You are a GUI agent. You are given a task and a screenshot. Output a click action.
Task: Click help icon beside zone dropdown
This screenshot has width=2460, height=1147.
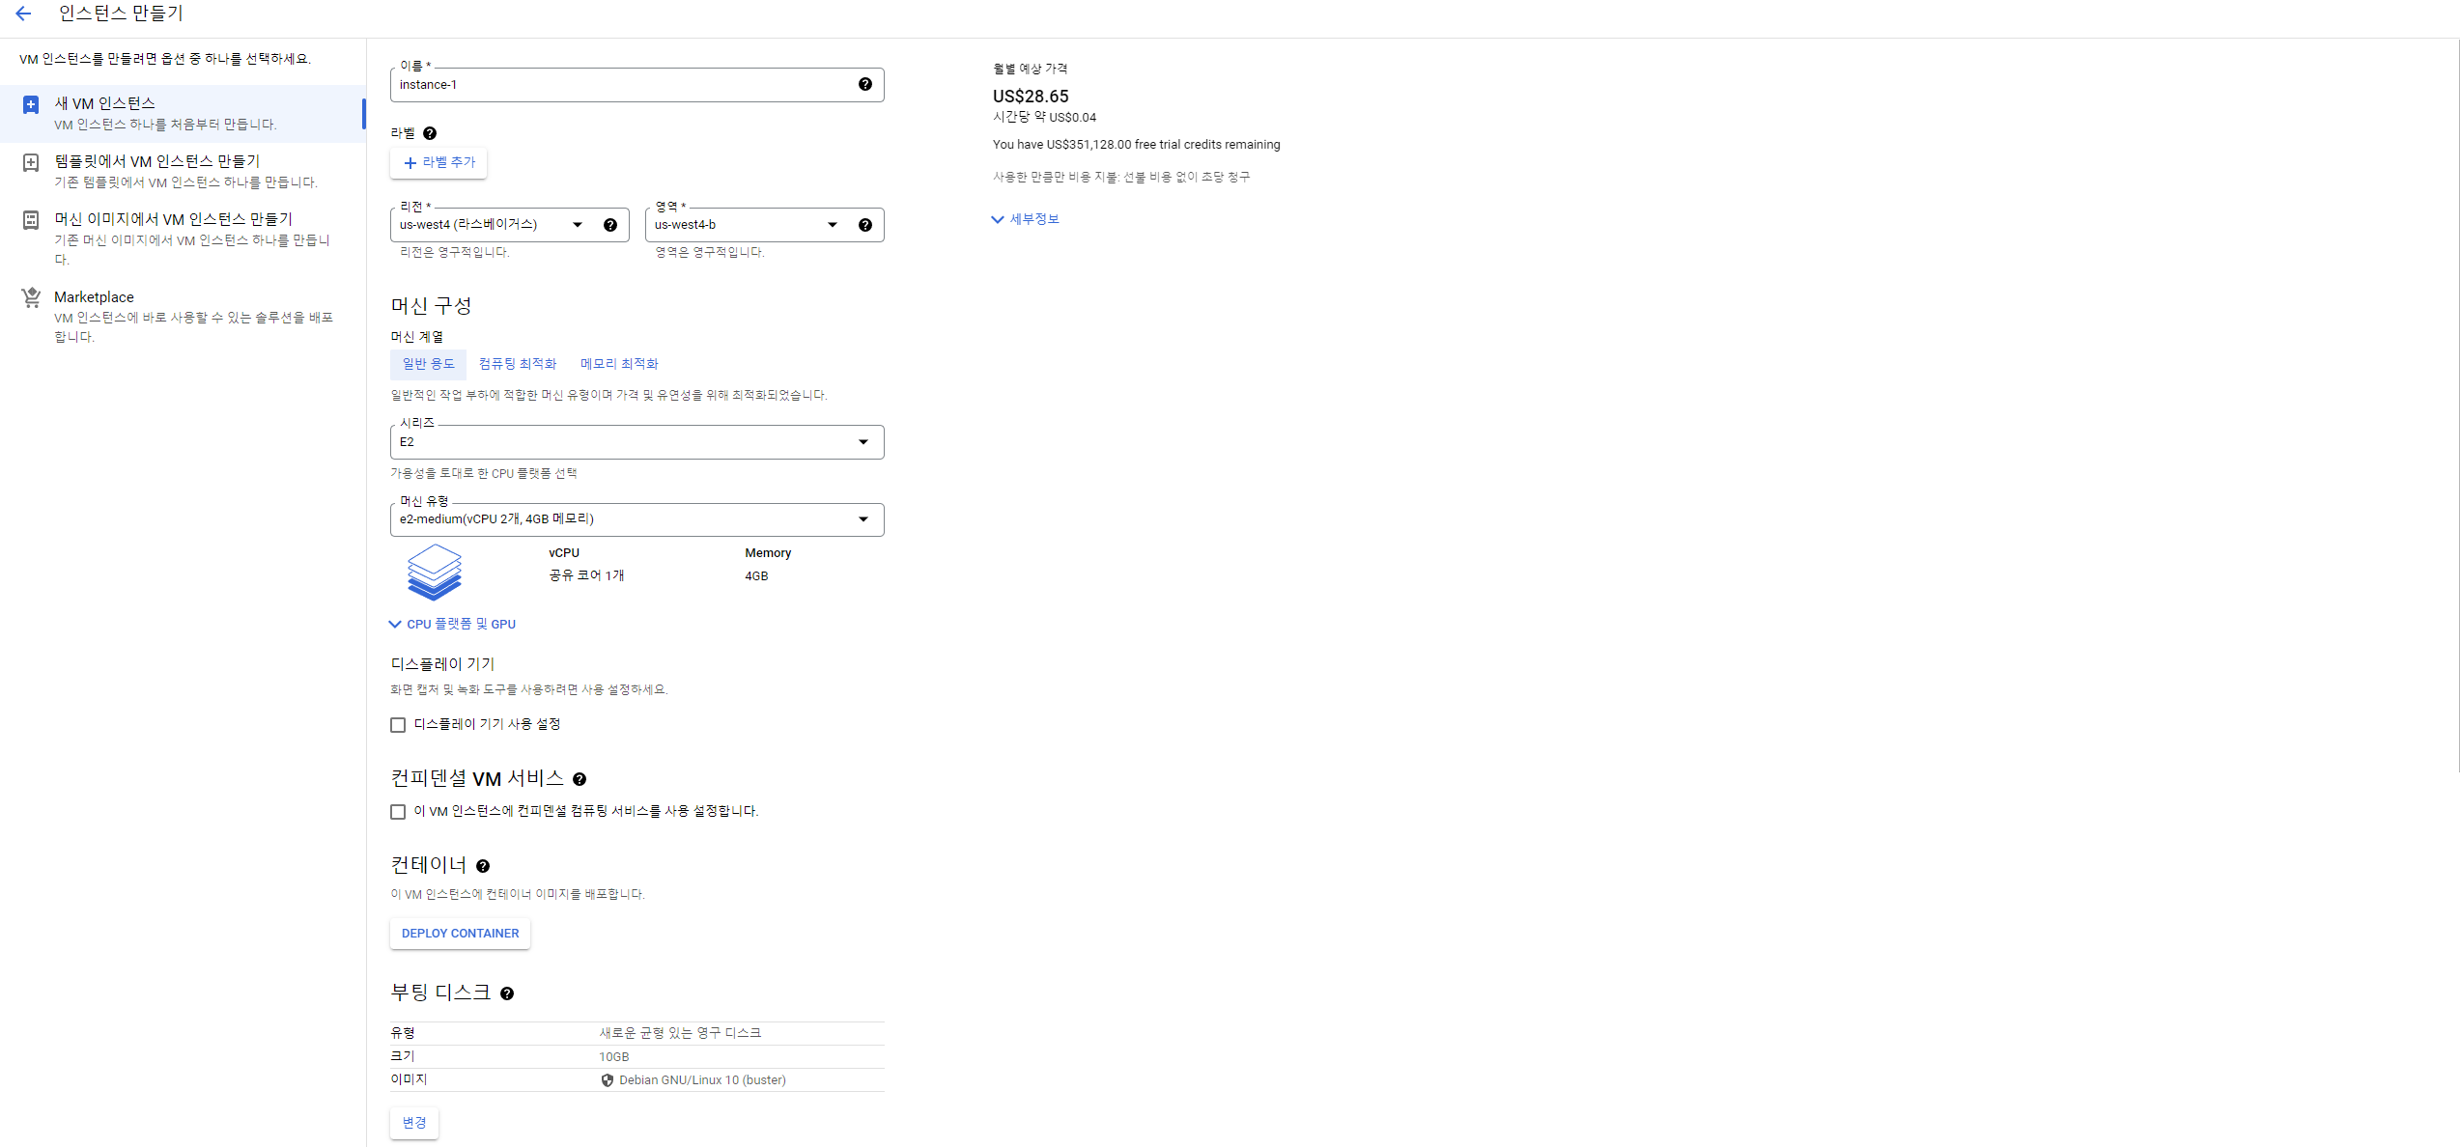pyautogui.click(x=865, y=225)
